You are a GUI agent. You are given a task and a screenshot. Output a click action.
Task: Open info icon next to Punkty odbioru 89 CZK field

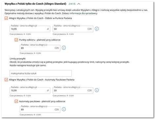[64, 48]
